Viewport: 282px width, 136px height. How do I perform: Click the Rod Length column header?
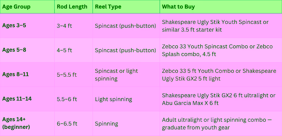coord(72,7)
